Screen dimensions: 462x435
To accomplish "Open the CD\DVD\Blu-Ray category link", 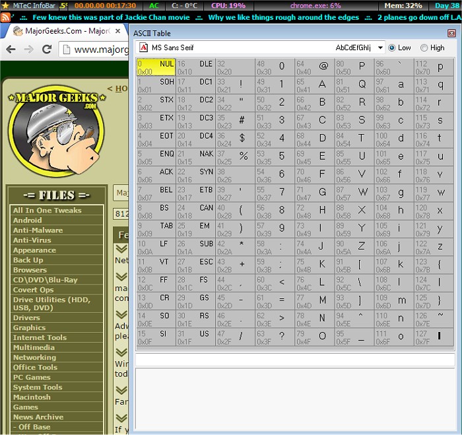I will tap(46, 280).
